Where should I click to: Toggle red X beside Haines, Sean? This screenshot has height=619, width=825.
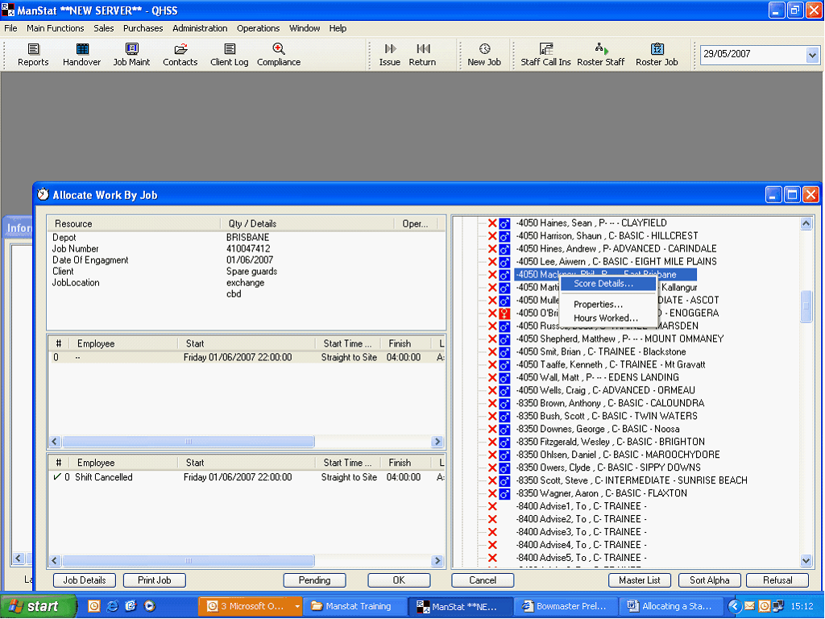point(492,223)
